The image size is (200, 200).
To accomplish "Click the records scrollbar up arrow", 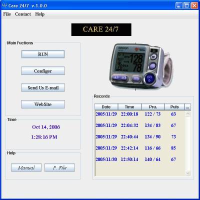I will [188, 114].
